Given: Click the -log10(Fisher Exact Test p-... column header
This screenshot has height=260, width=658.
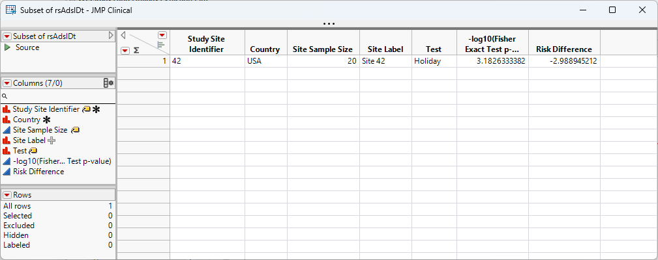Looking at the screenshot, I should tap(492, 44).
